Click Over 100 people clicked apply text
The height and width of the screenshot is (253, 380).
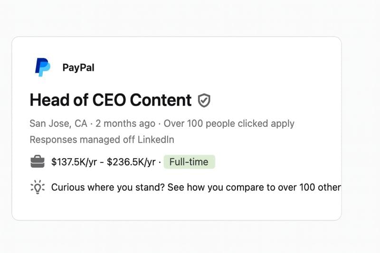click(229, 123)
